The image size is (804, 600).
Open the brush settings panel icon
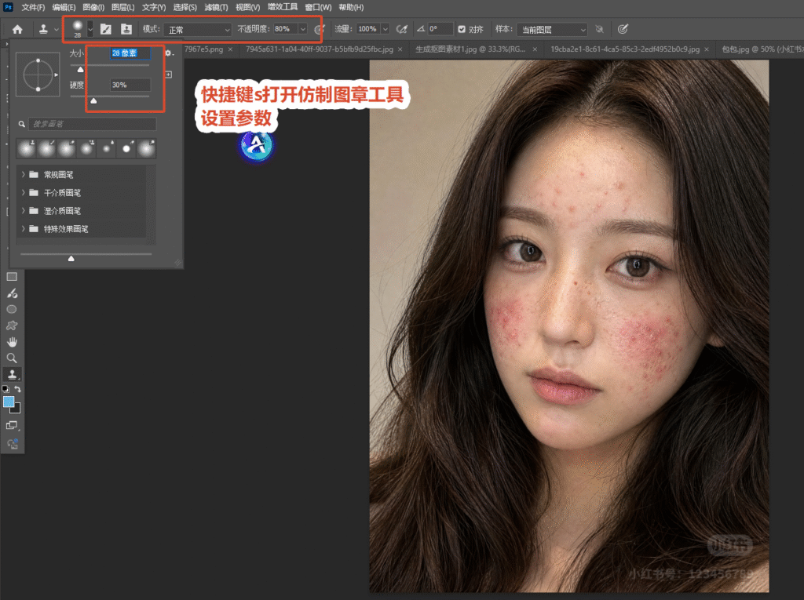tap(106, 29)
